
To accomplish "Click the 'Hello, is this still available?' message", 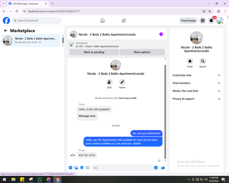I will click(94, 109).
